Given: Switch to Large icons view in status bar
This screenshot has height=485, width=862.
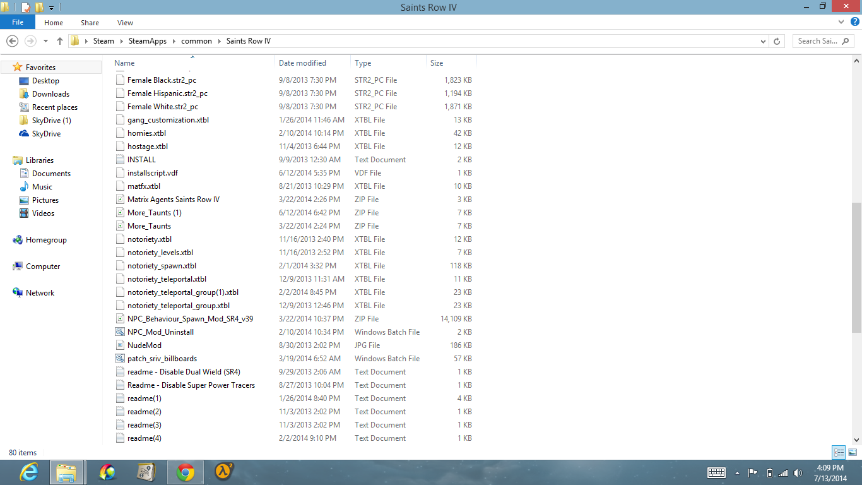Looking at the screenshot, I should (853, 452).
